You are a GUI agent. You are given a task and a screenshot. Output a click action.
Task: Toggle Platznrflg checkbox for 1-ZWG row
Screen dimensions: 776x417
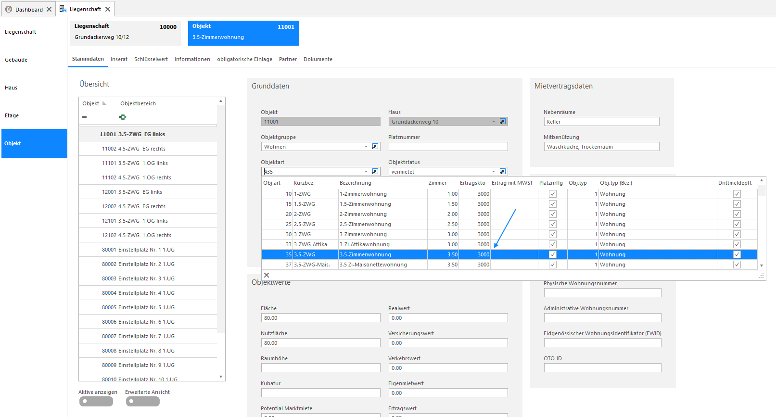coord(553,194)
